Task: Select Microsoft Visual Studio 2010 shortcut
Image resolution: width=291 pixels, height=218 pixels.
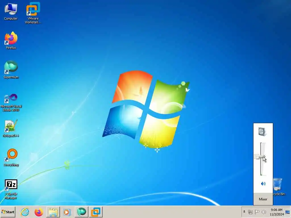Action: pos(11,102)
